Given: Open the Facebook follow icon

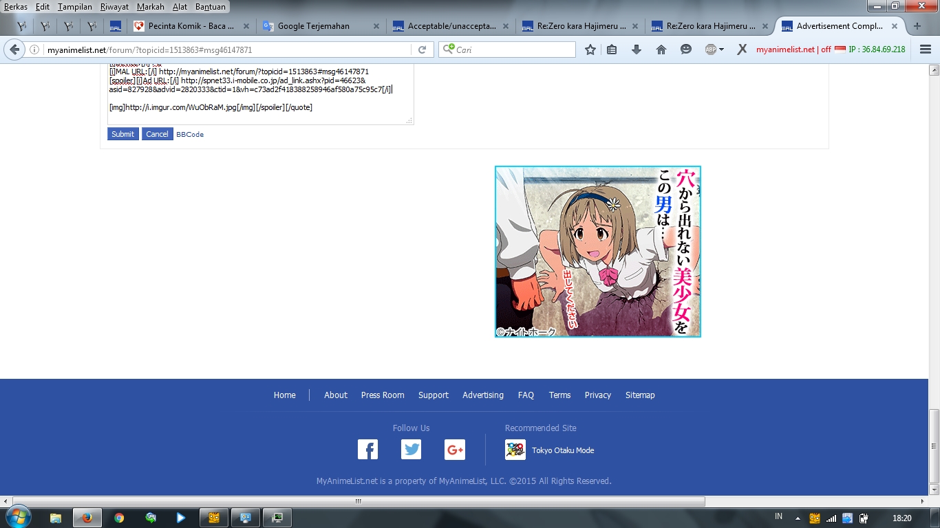Looking at the screenshot, I should 367,450.
